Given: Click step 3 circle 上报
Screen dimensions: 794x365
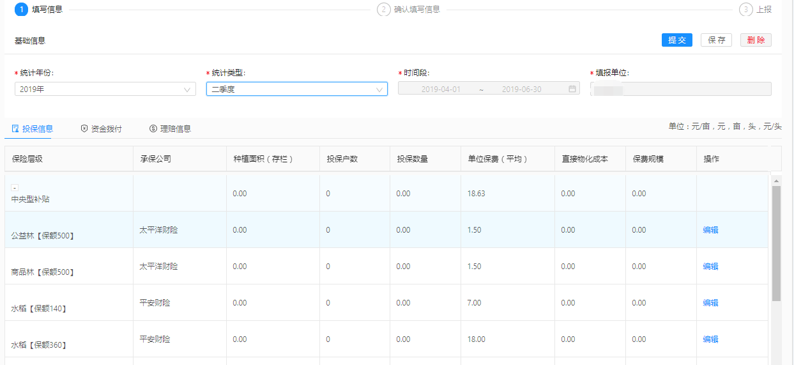Looking at the screenshot, I should tap(745, 10).
